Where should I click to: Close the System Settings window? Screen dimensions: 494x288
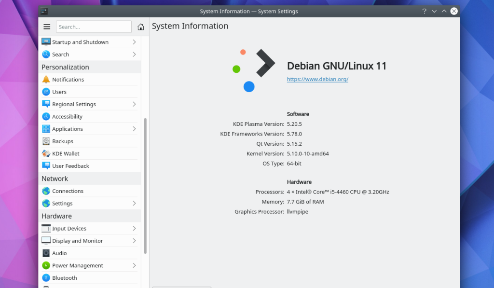point(454,12)
